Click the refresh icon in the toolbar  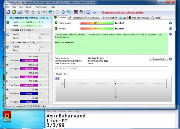pos(8,12)
